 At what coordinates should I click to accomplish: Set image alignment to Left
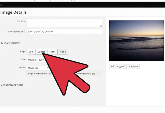31,52
